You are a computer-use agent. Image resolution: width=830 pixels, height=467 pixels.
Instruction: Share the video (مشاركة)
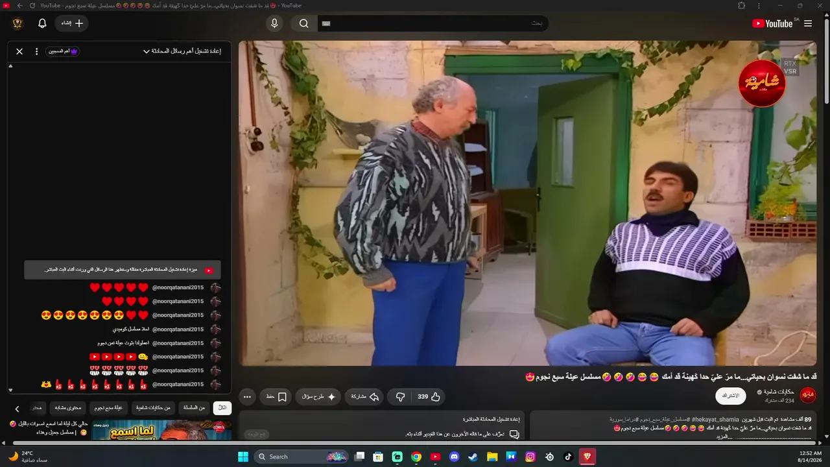point(365,396)
